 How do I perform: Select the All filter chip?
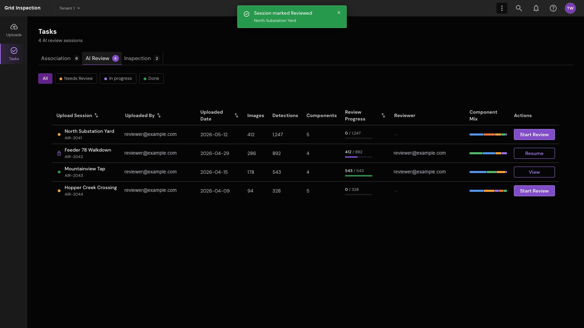(45, 79)
